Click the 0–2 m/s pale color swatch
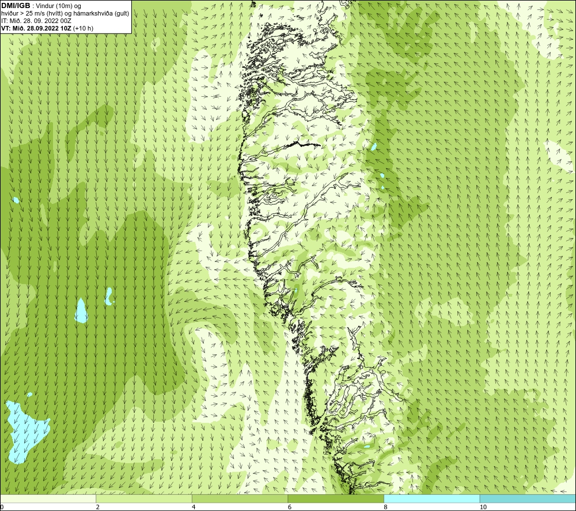This screenshot has width=576, height=511. (x=48, y=498)
